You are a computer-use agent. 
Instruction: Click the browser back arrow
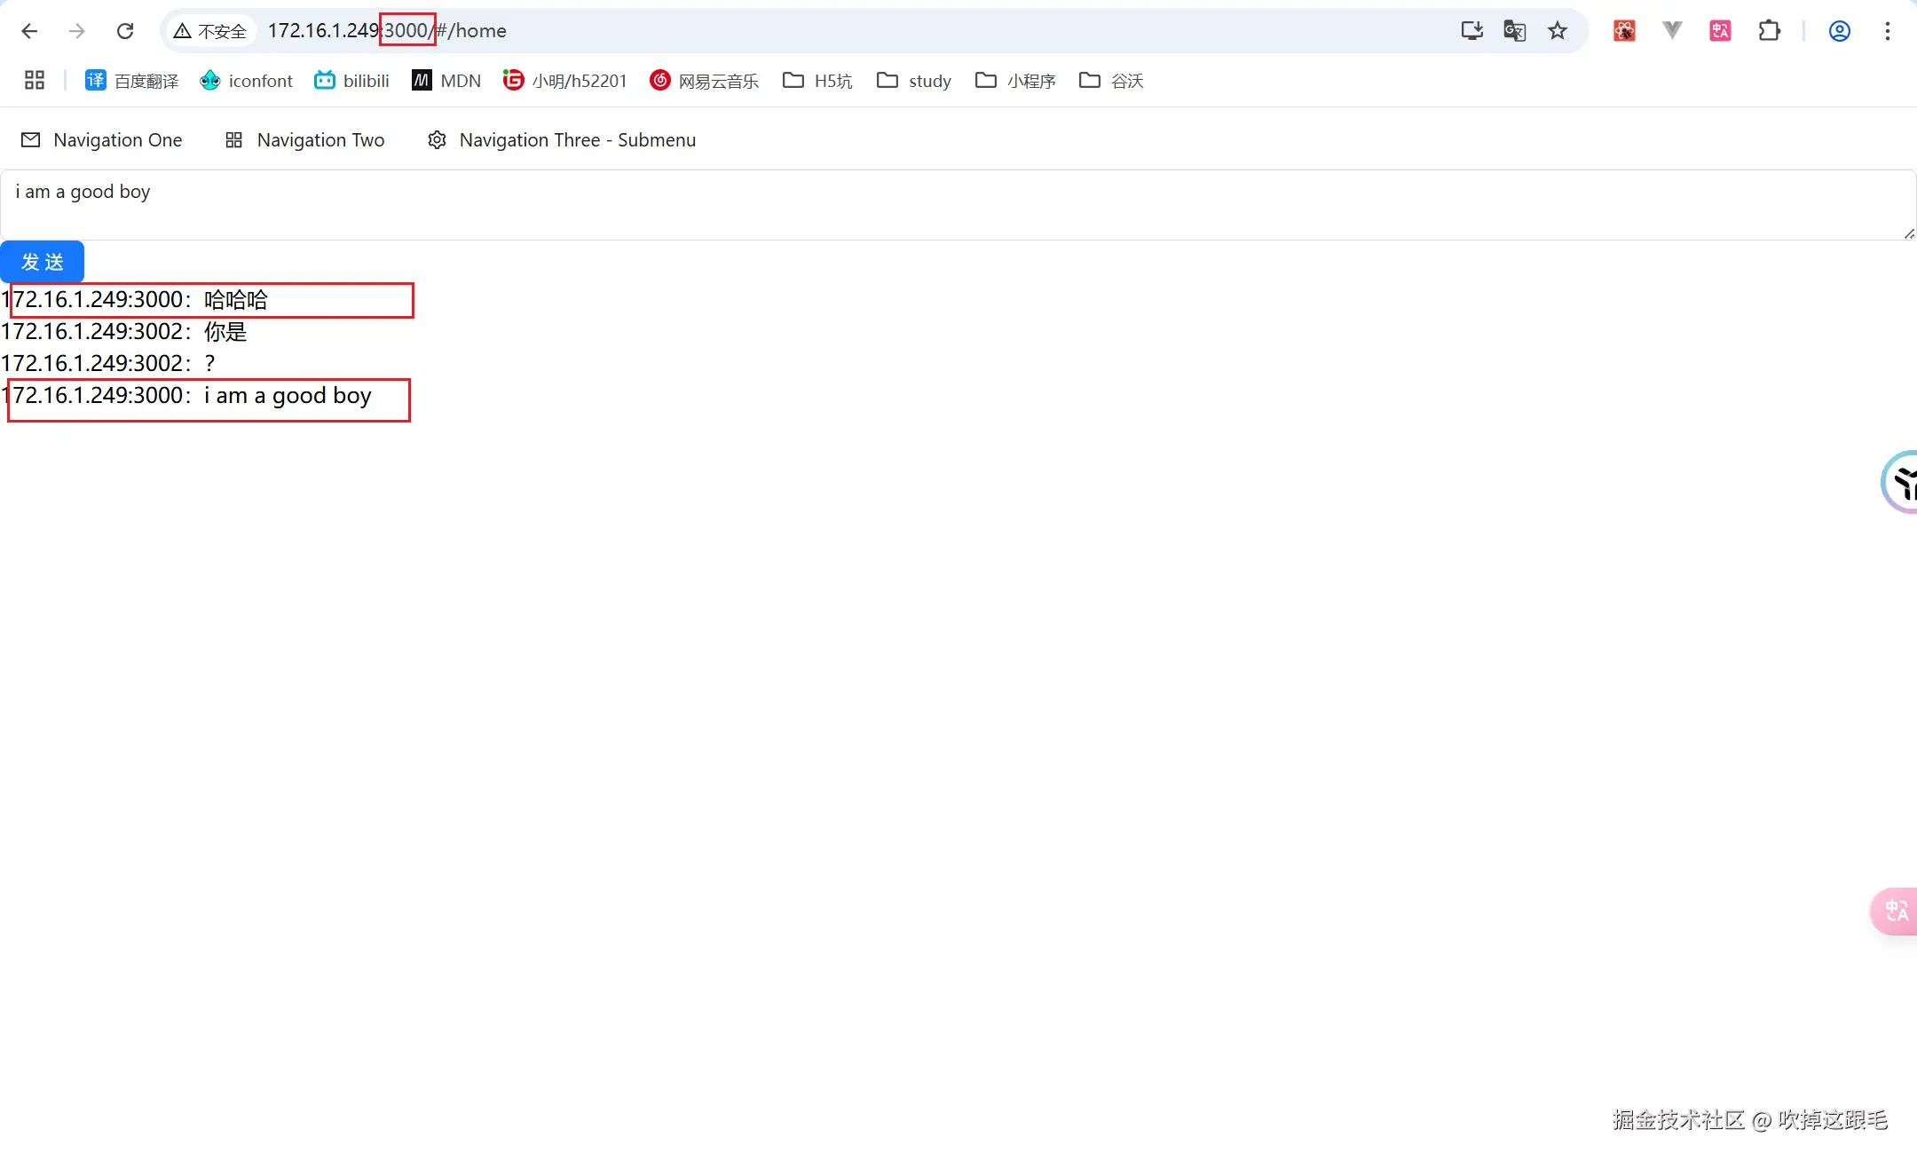[29, 31]
